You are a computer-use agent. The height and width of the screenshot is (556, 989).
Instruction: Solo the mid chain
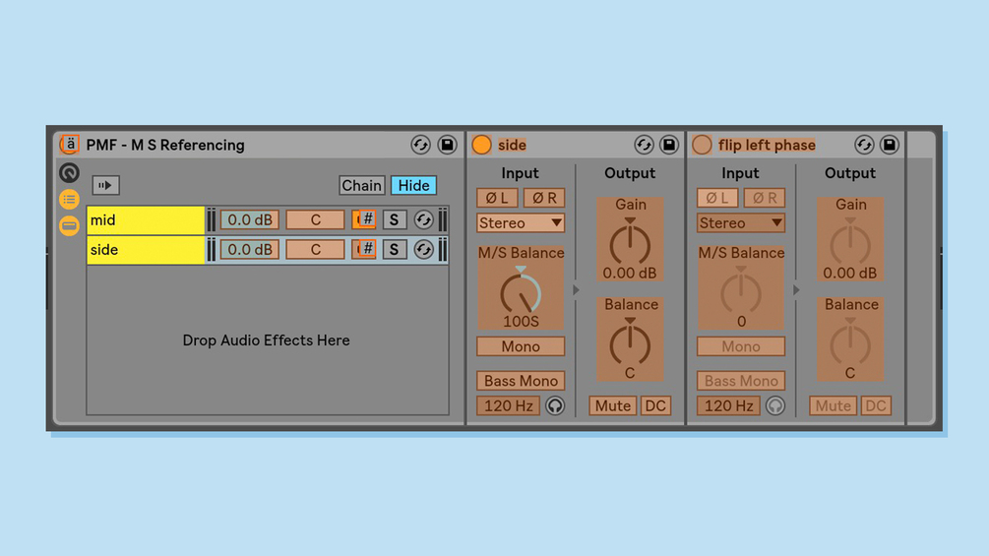(x=395, y=220)
